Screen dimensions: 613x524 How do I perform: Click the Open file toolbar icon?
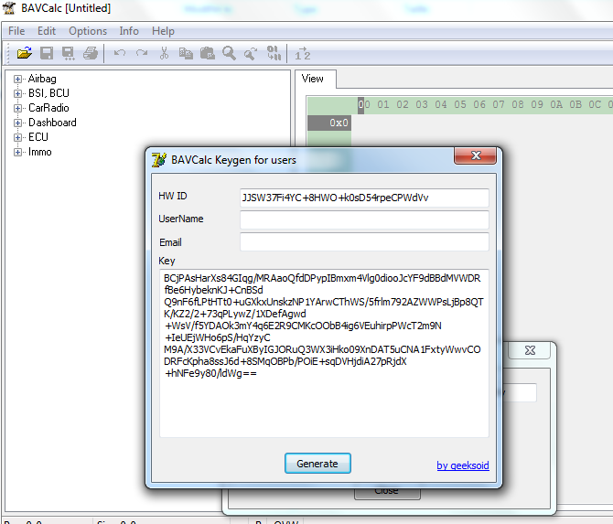(x=24, y=53)
